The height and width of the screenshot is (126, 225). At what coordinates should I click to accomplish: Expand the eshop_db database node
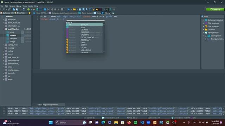point(4,20)
